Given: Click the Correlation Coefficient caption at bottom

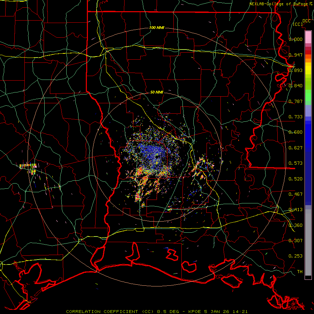Looking at the screenshot, I should point(157,312).
